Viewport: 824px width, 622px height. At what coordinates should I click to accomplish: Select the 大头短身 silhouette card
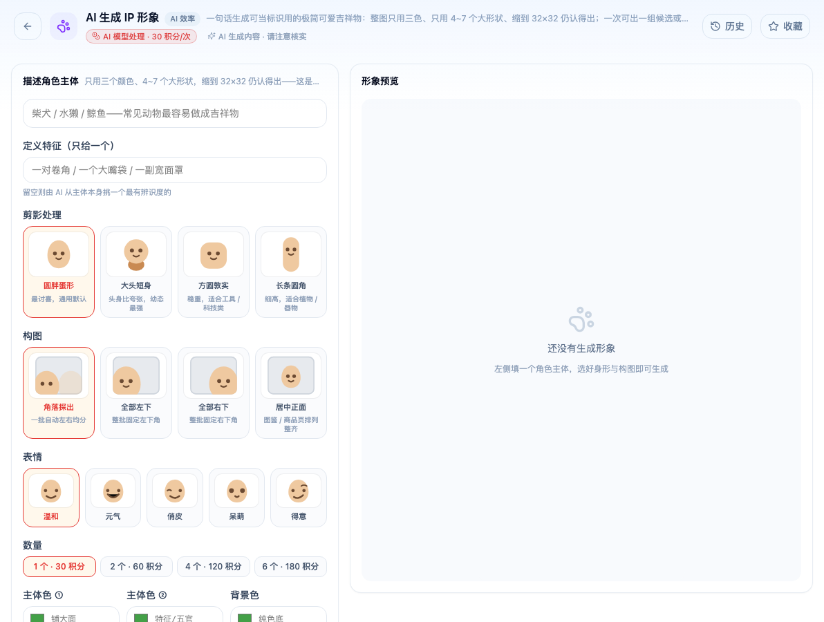coord(136,272)
